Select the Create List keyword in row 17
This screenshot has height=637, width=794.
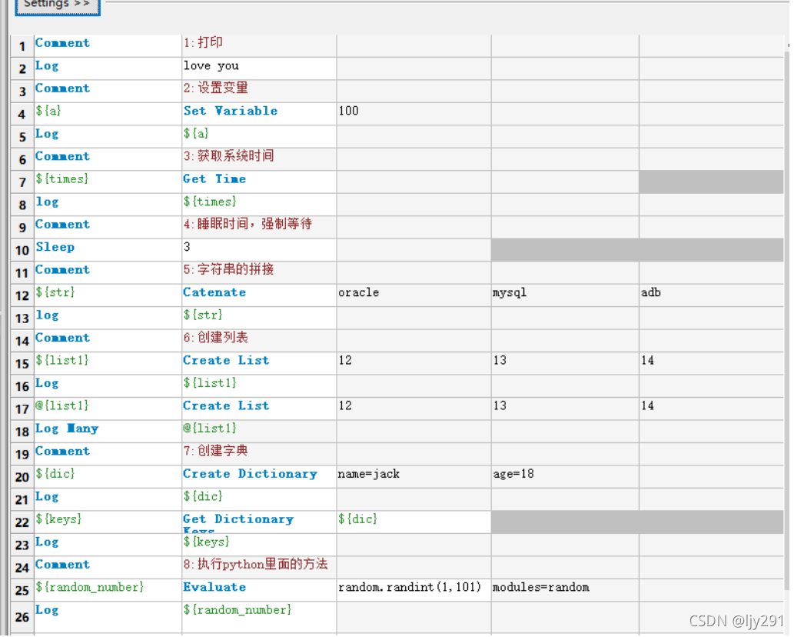click(259, 409)
